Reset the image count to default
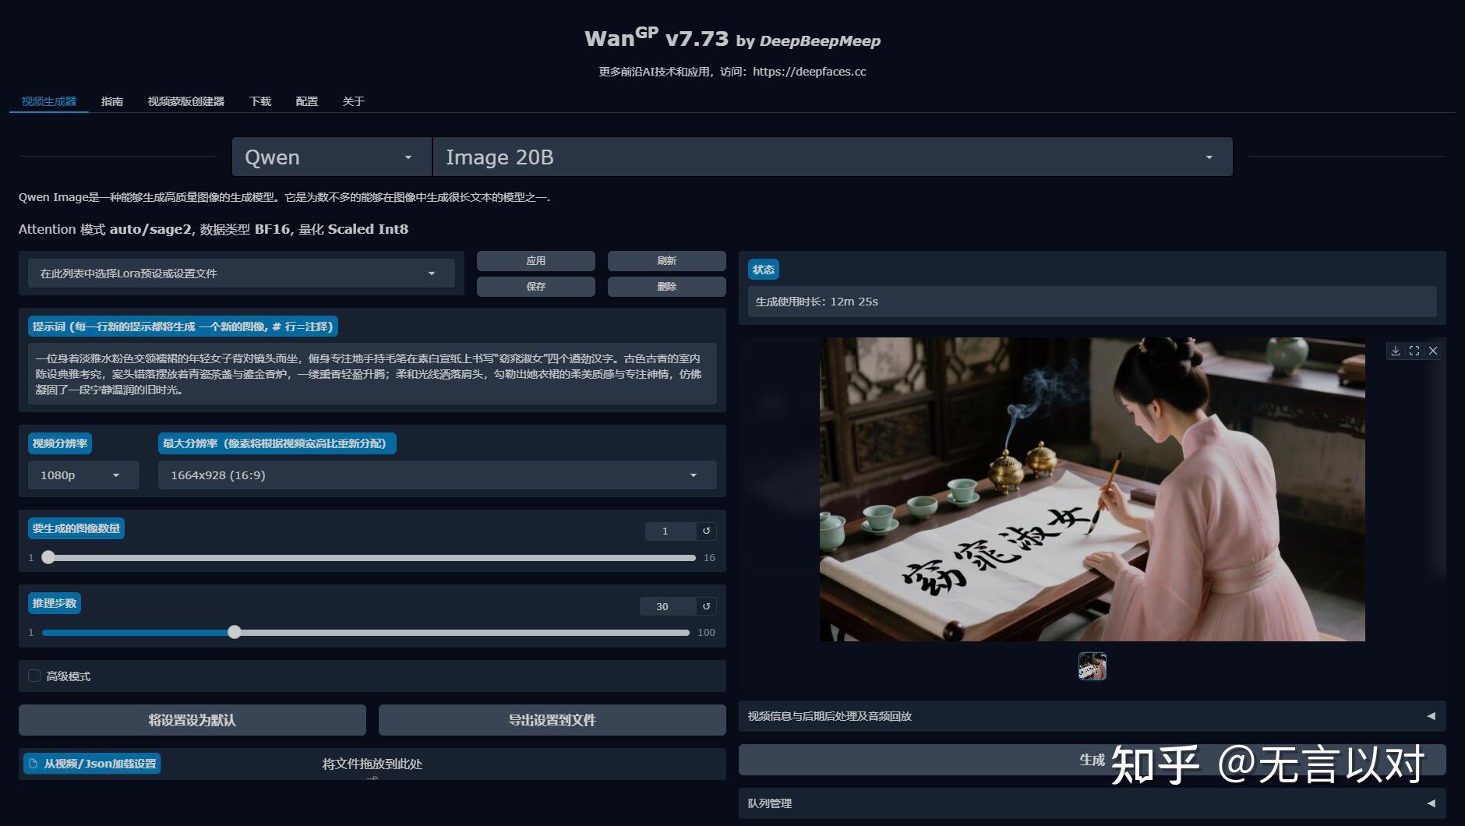The width and height of the screenshot is (1465, 826). 706,531
